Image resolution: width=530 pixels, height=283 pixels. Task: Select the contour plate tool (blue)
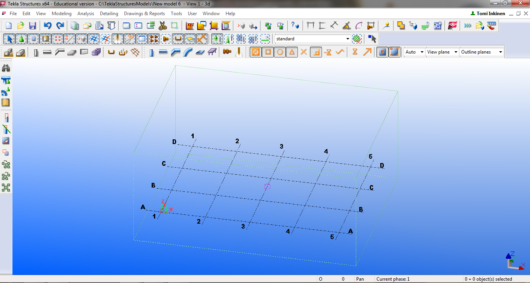pos(200,52)
